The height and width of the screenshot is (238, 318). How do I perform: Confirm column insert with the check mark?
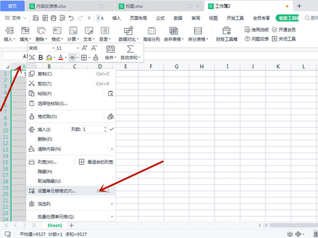tap(112, 129)
